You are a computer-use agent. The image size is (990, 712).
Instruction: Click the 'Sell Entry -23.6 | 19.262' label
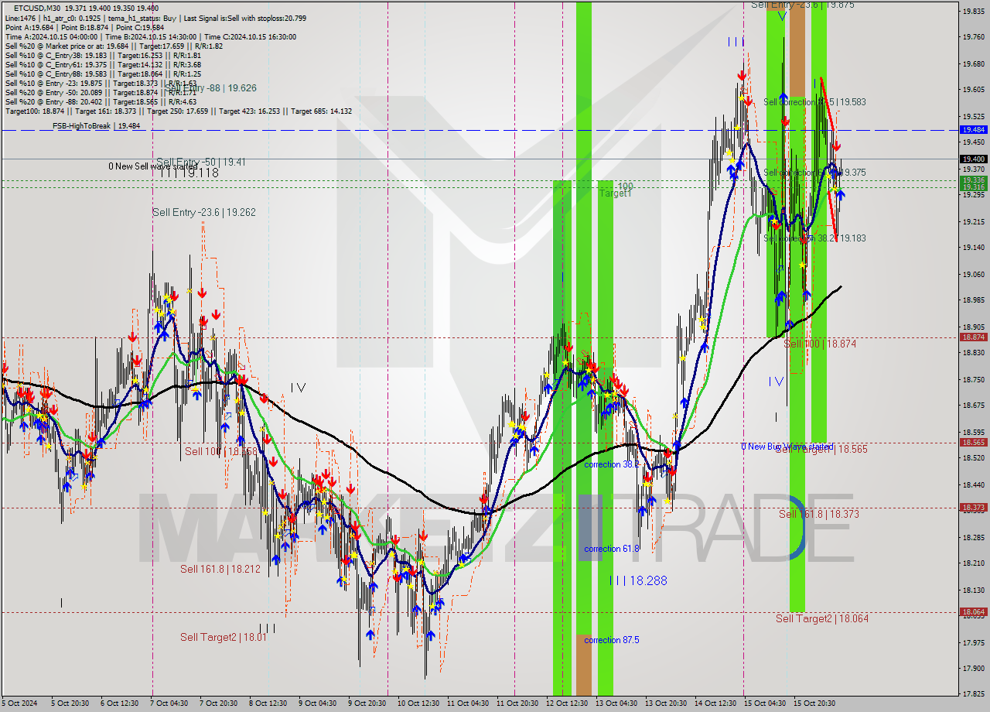pyautogui.click(x=203, y=212)
